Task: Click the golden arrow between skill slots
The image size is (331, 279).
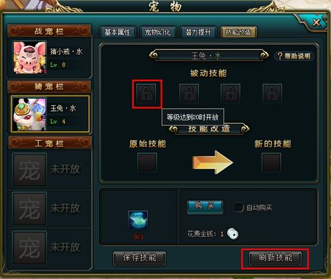Action: click(213, 162)
